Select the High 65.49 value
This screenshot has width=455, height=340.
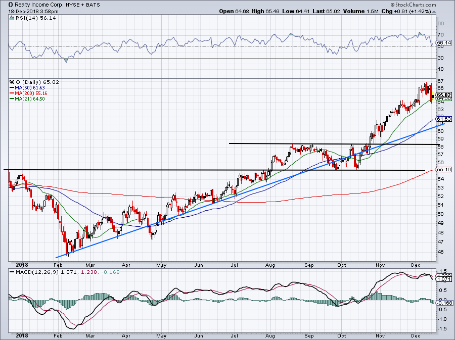click(265, 11)
